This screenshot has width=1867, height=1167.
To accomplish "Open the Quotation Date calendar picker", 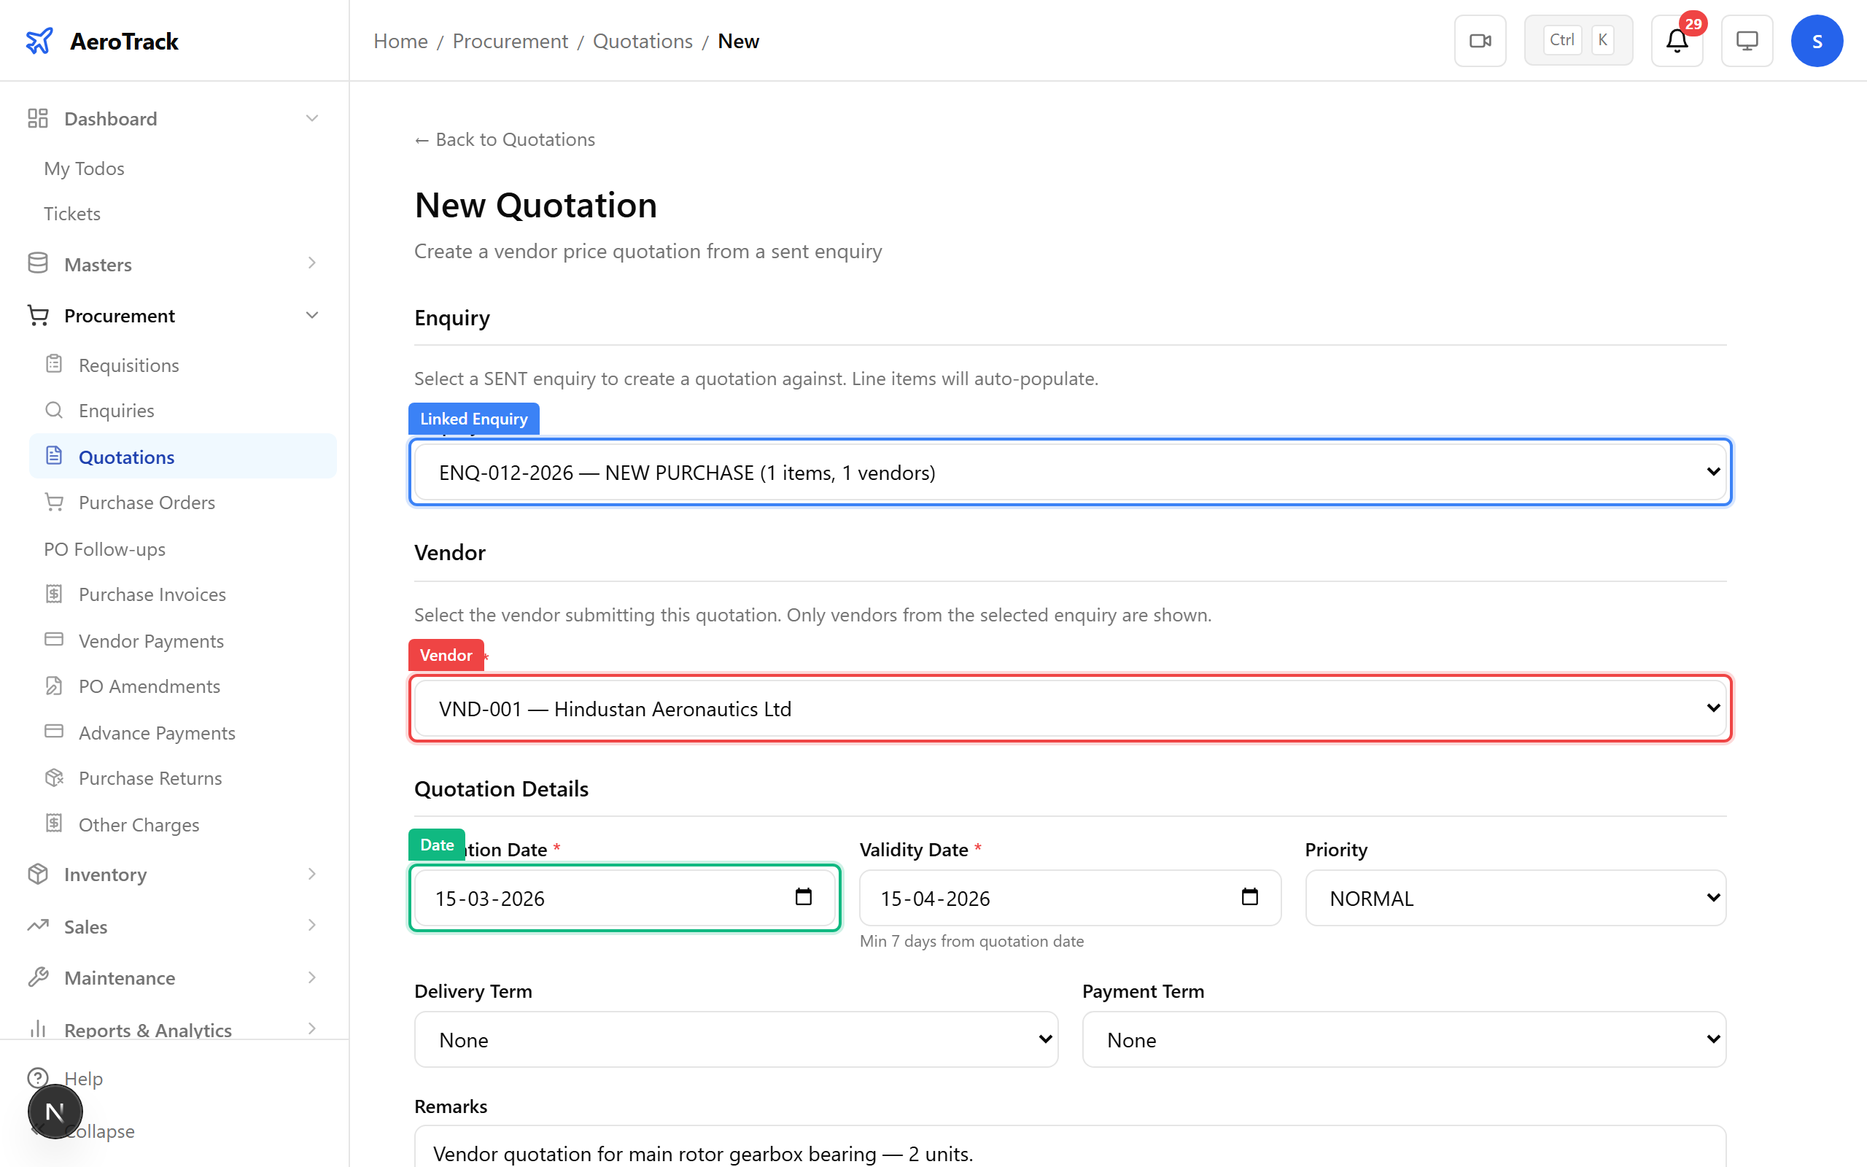I will [x=804, y=898].
